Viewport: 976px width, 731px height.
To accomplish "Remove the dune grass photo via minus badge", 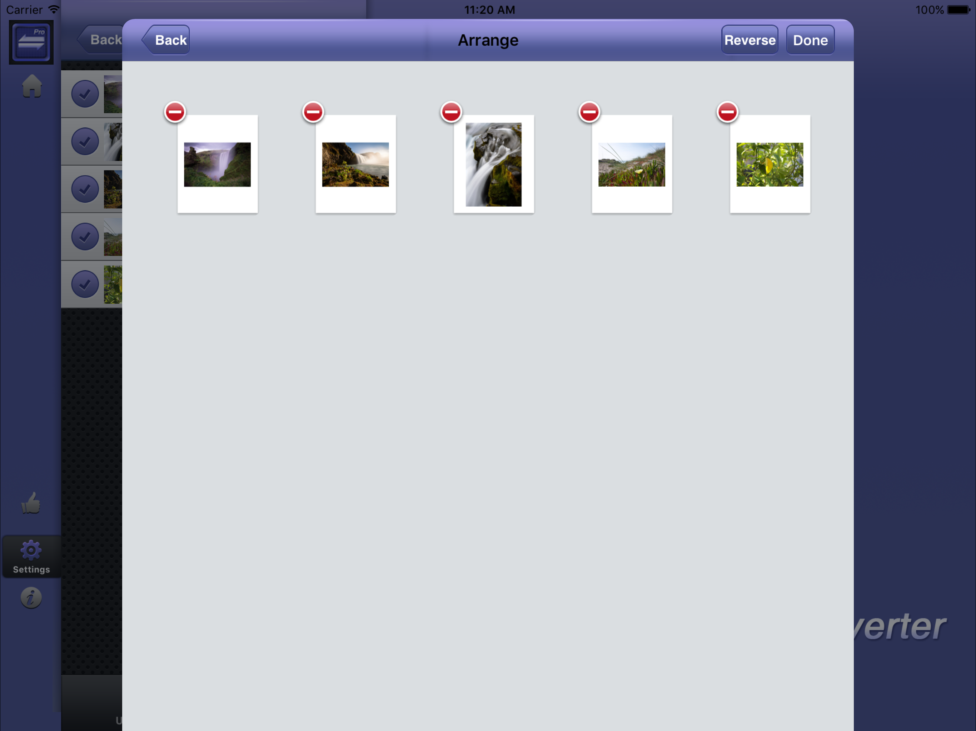I will [589, 112].
